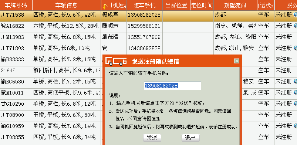Click globe icon in 渝G10959 row
This screenshot has width=297, height=145.
click(295, 126)
